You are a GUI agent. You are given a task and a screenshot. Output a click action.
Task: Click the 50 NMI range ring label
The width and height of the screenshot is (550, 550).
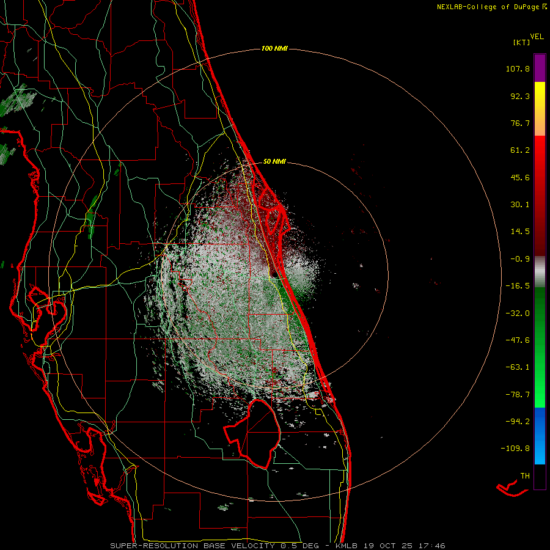[x=274, y=162]
